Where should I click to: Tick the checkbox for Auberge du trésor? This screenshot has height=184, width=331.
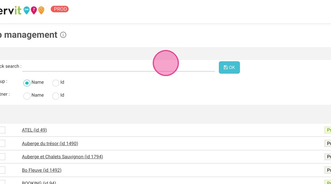(2, 144)
